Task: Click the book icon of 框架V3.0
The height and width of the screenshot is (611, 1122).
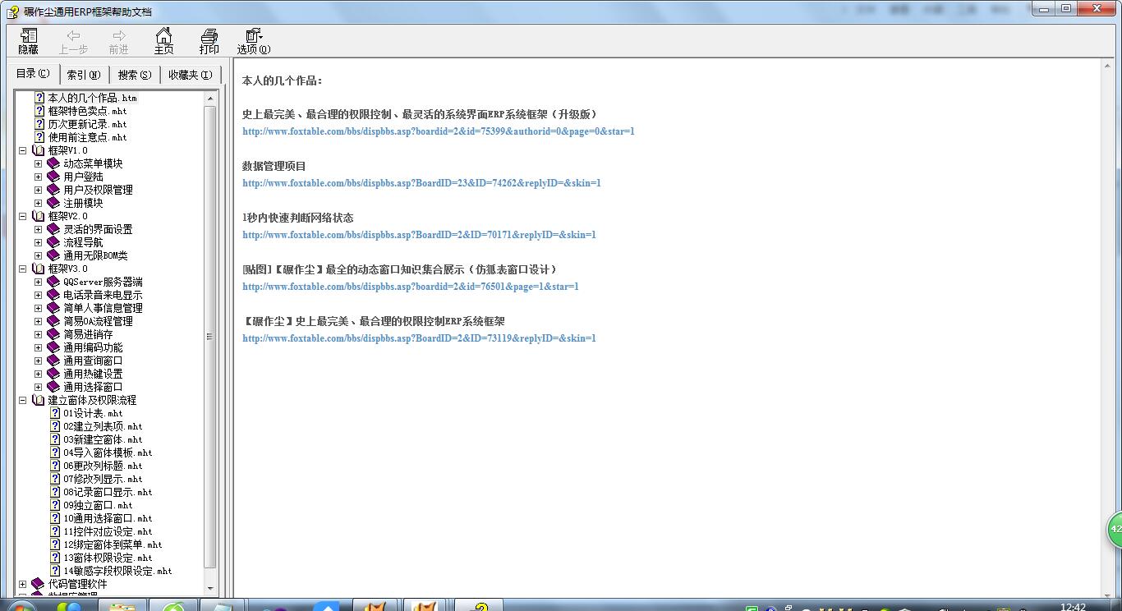Action: (39, 269)
